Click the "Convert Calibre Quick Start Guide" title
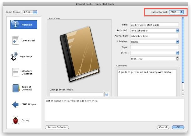Viewport: 191px width, 136px height. [95, 4]
